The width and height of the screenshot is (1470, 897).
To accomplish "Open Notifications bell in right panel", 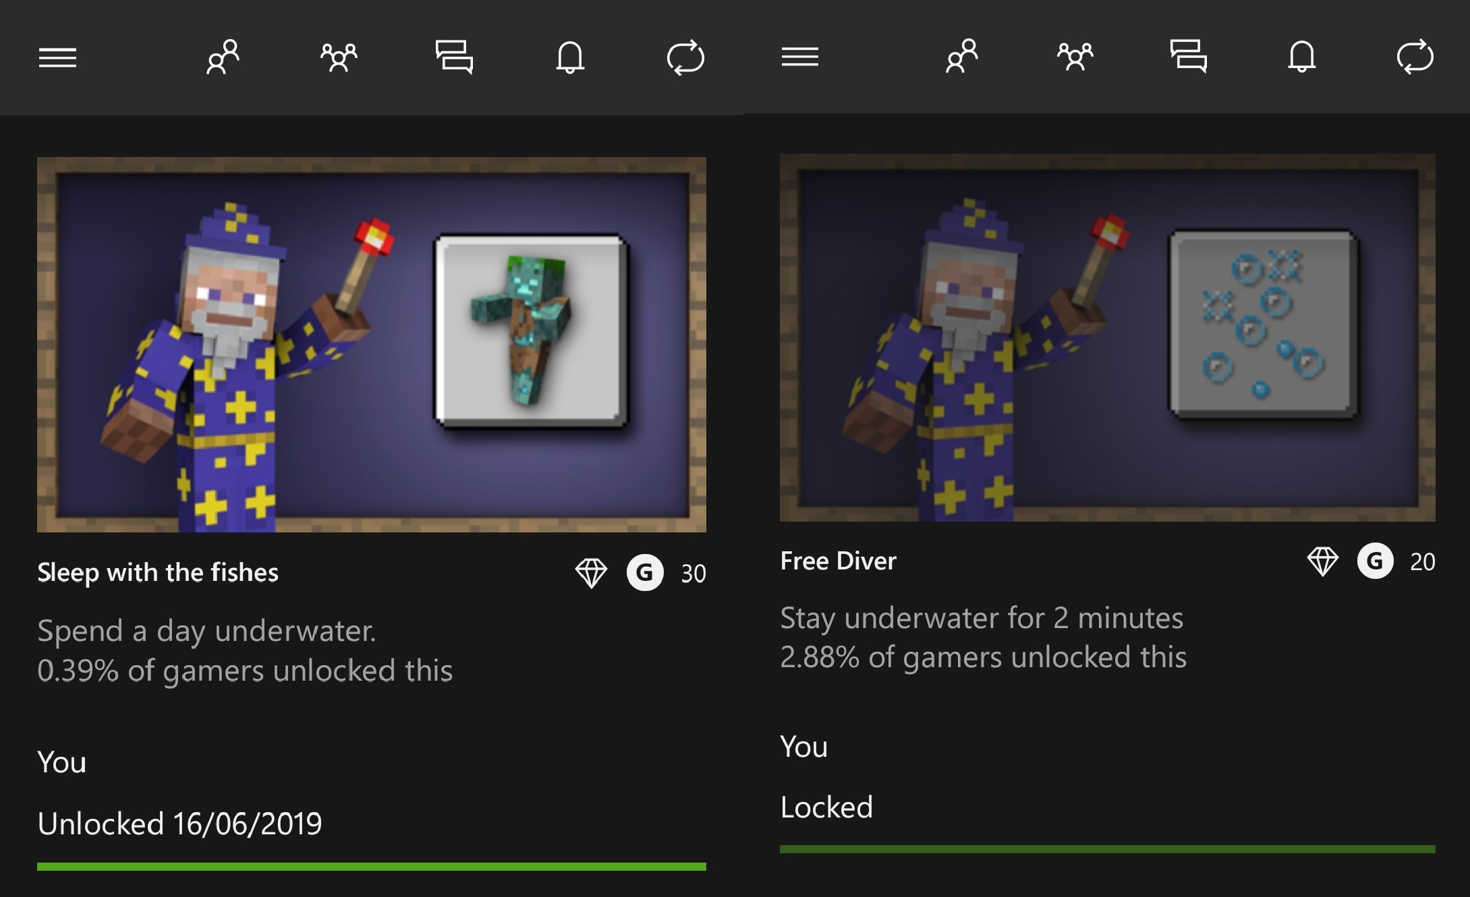I will (1302, 56).
